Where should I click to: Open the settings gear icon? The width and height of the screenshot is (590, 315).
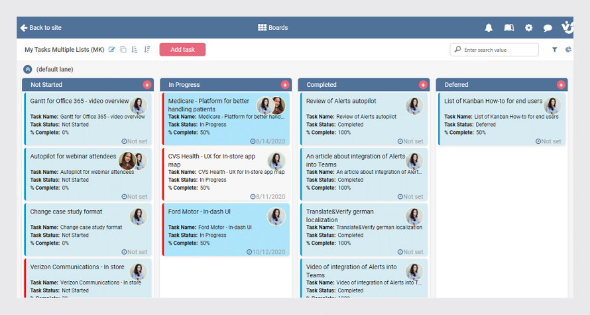tap(528, 27)
